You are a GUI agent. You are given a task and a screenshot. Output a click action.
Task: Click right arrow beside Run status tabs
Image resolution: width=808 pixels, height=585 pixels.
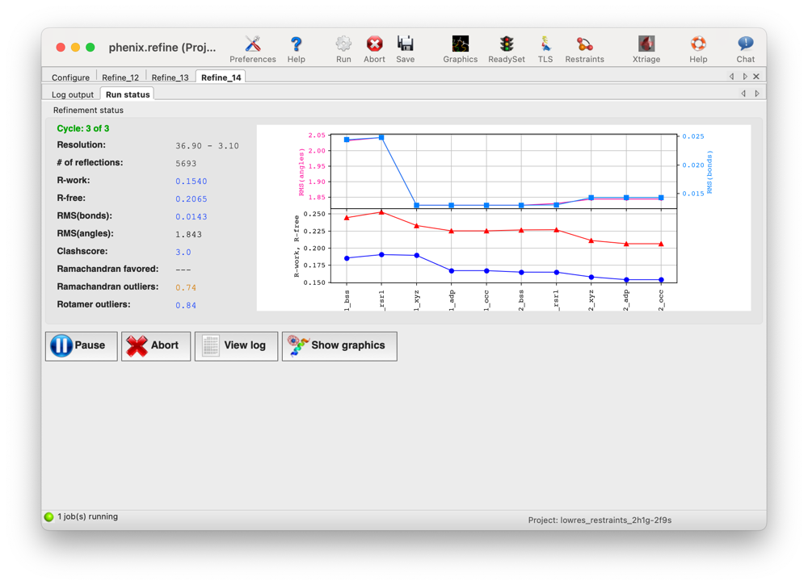point(757,93)
